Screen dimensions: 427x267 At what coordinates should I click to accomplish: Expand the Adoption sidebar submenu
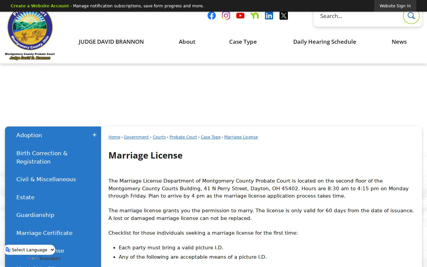pos(94,135)
